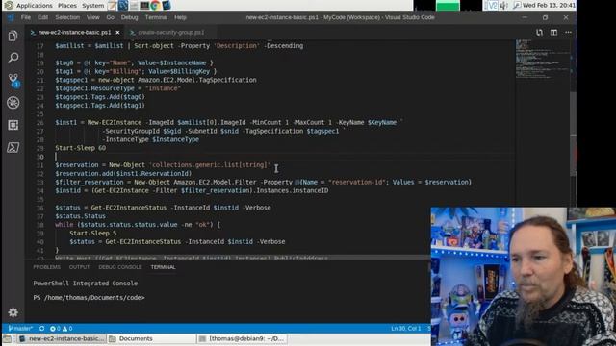
Task: Open the Search view in activity bar
Action: click(x=13, y=58)
